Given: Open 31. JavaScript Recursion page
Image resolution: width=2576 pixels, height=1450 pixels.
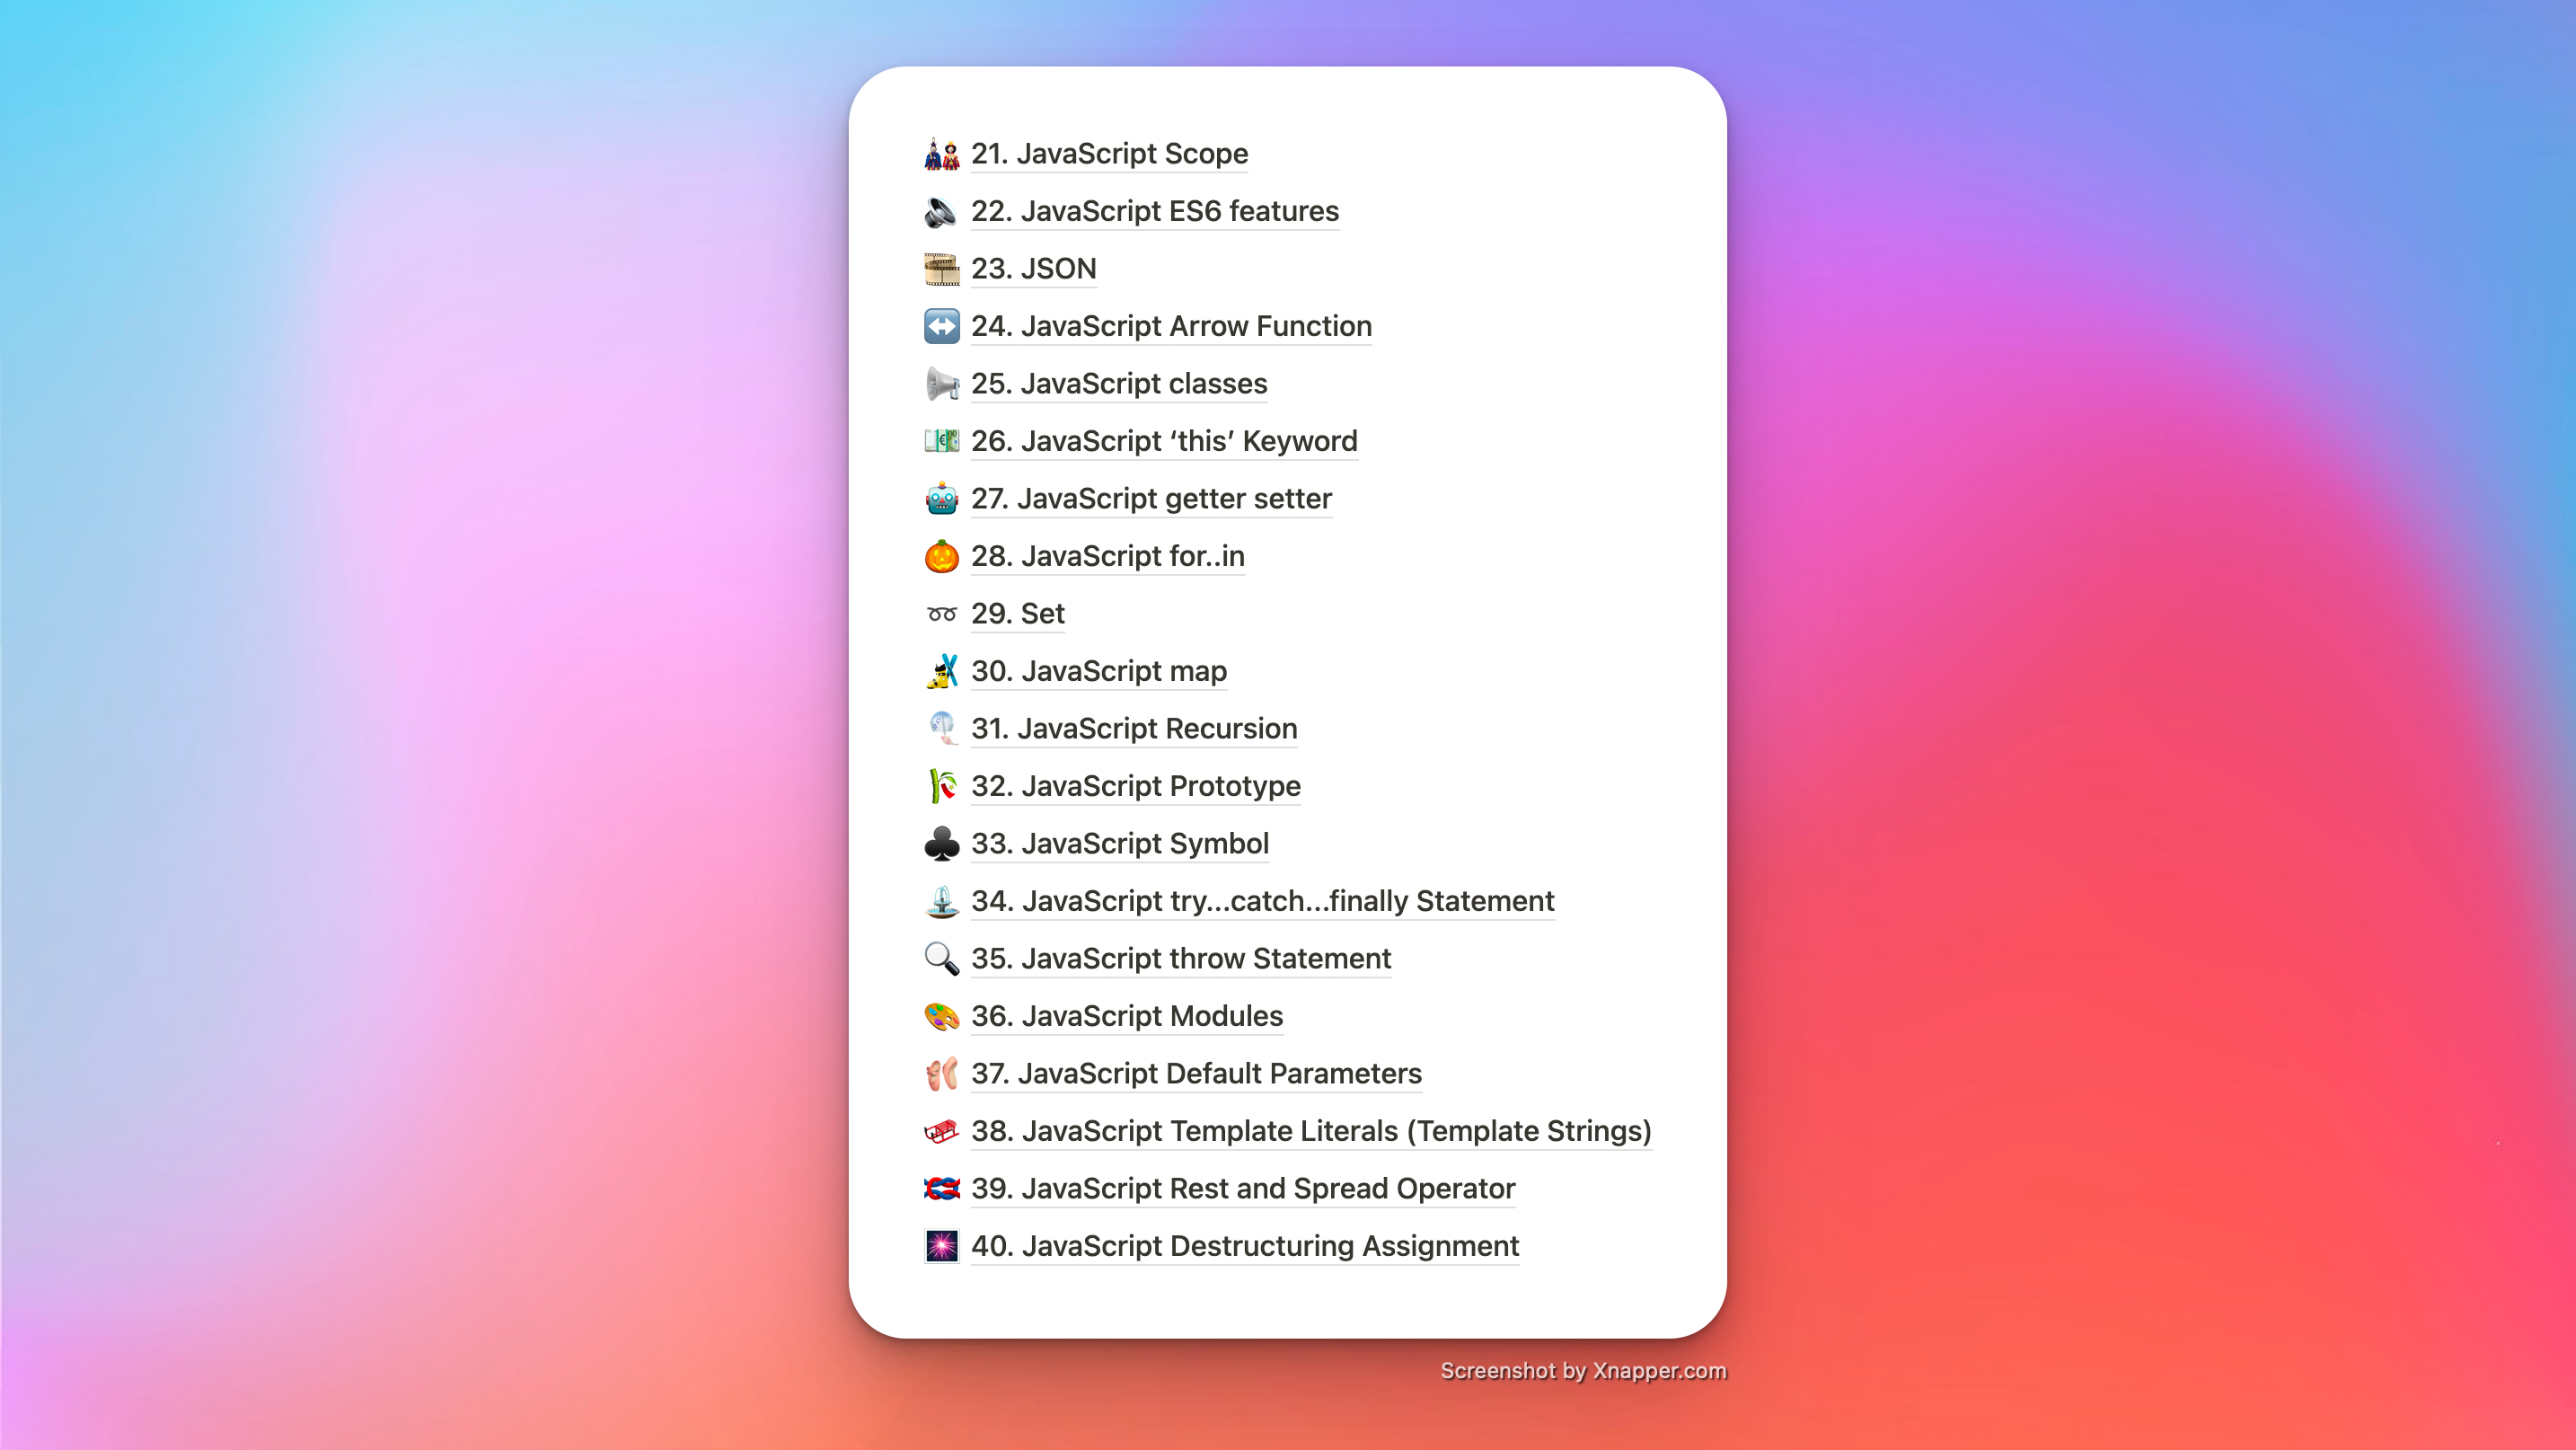Looking at the screenshot, I should (x=1133, y=728).
